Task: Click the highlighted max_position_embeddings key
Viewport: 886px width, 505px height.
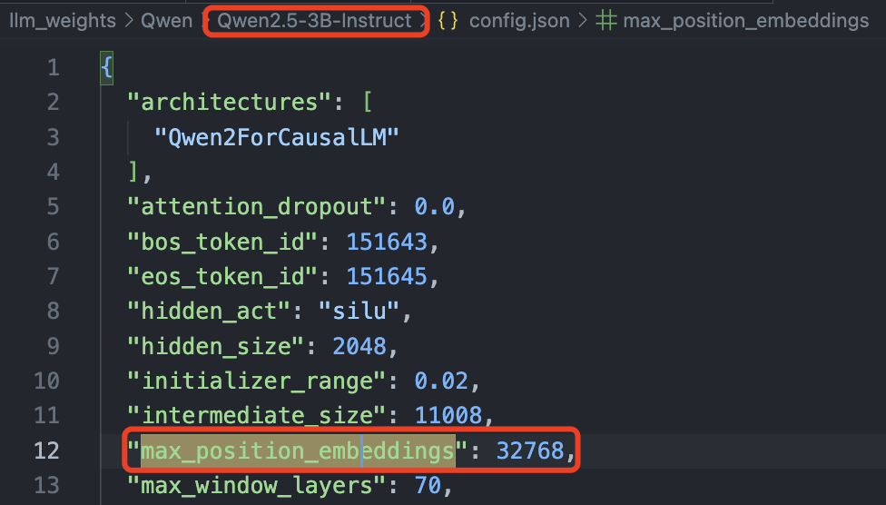Action: (298, 451)
